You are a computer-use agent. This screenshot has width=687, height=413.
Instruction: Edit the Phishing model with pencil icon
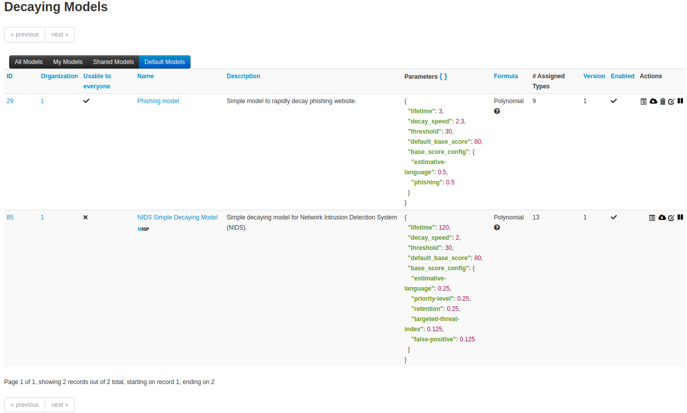point(671,102)
